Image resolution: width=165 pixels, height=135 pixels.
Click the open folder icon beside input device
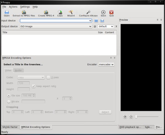coord(96,21)
